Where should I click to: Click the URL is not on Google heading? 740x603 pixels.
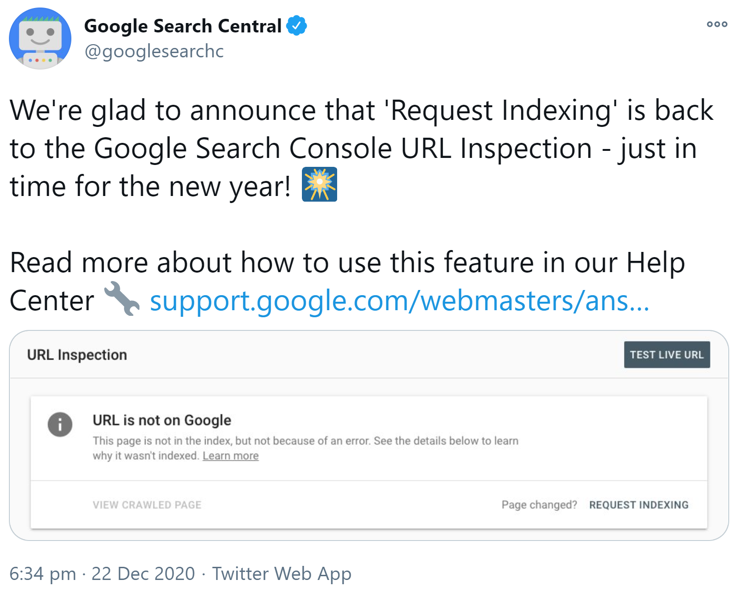[162, 420]
